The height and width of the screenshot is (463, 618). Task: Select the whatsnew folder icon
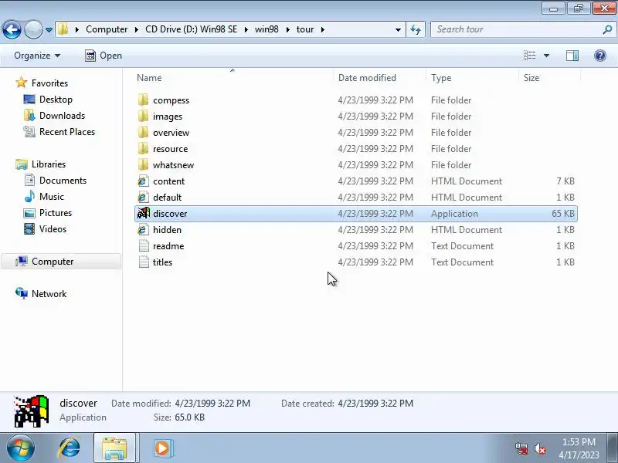point(143,164)
